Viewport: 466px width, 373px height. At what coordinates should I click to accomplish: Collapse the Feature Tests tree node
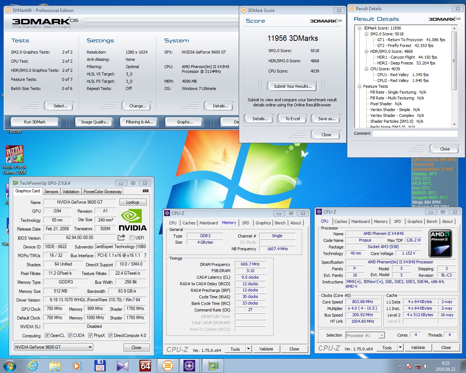tap(359, 86)
